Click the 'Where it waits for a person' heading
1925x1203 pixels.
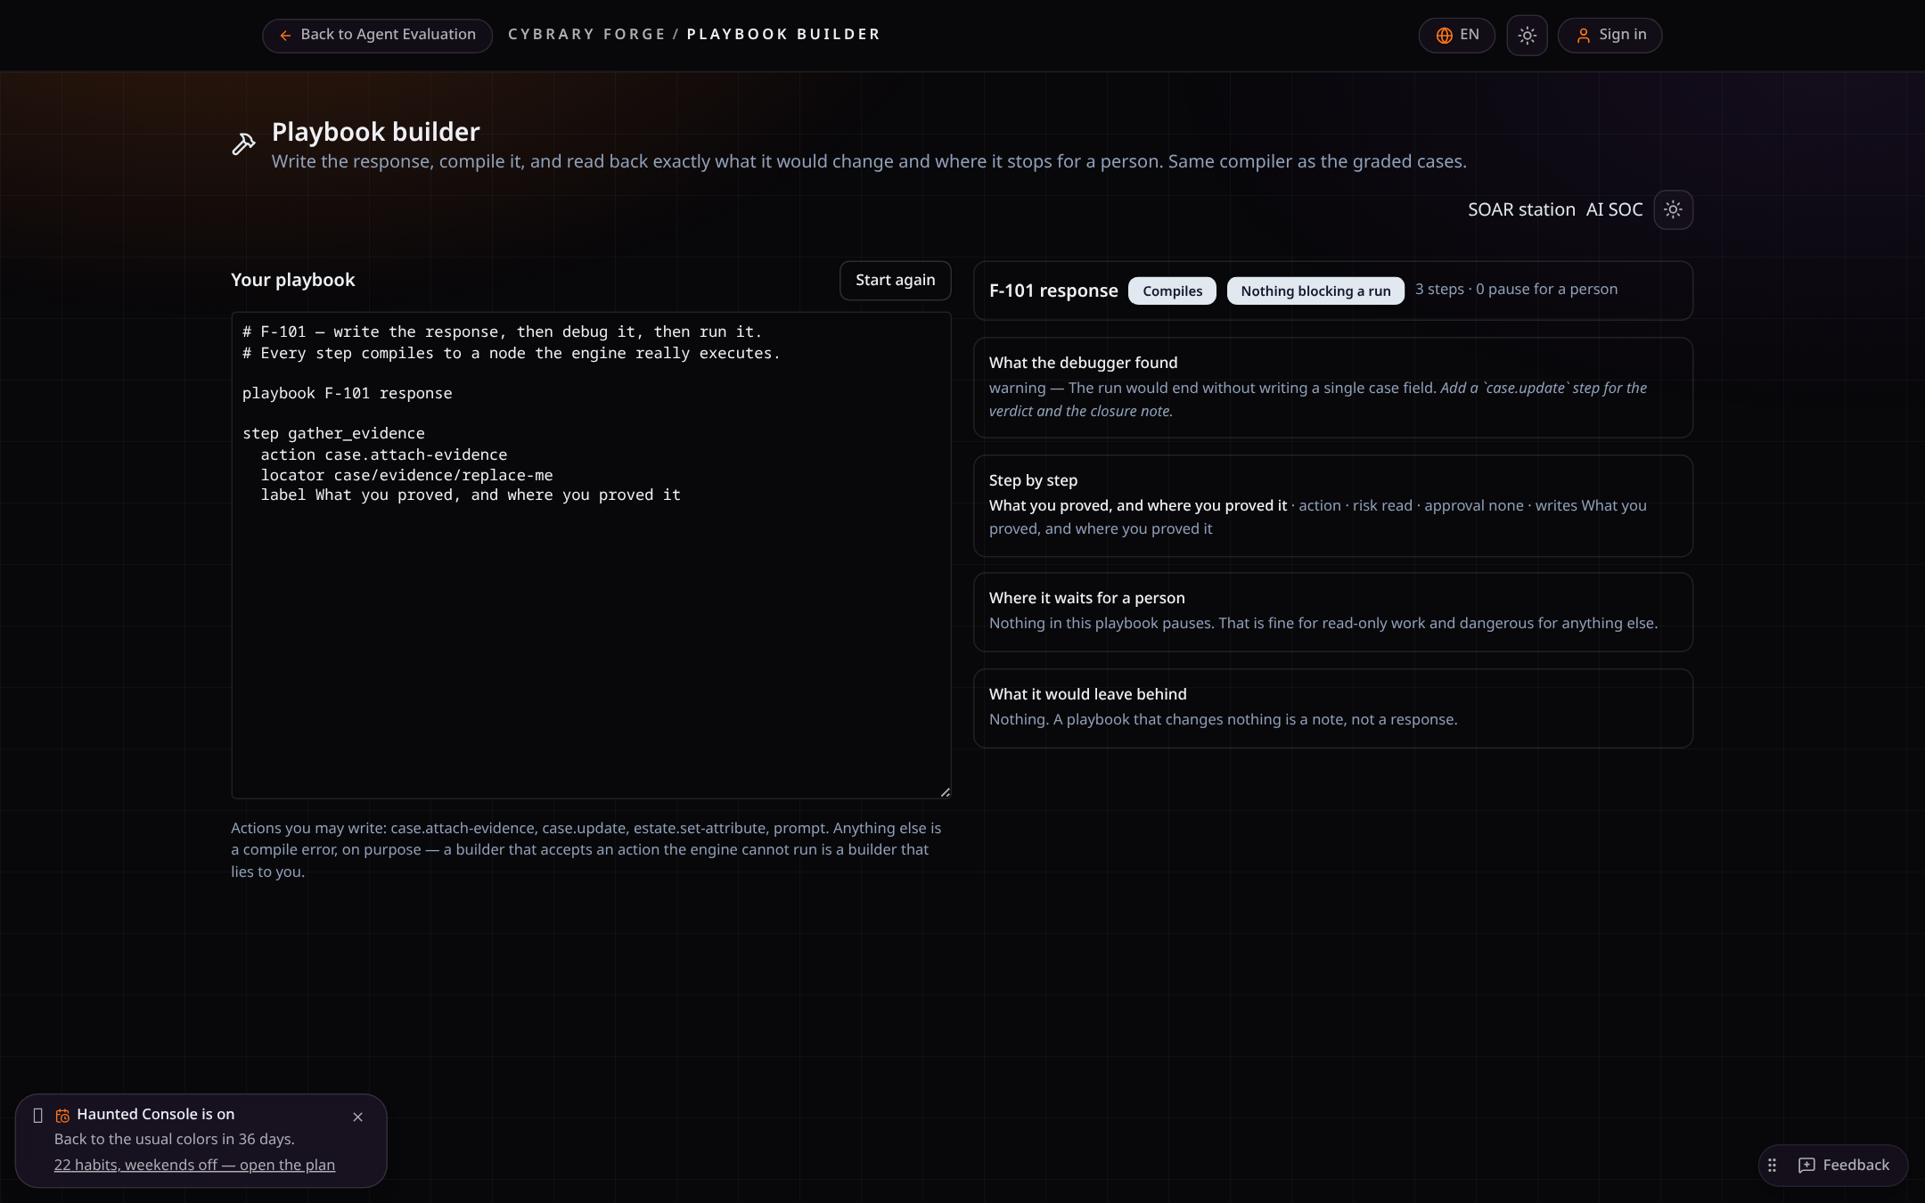click(1086, 598)
